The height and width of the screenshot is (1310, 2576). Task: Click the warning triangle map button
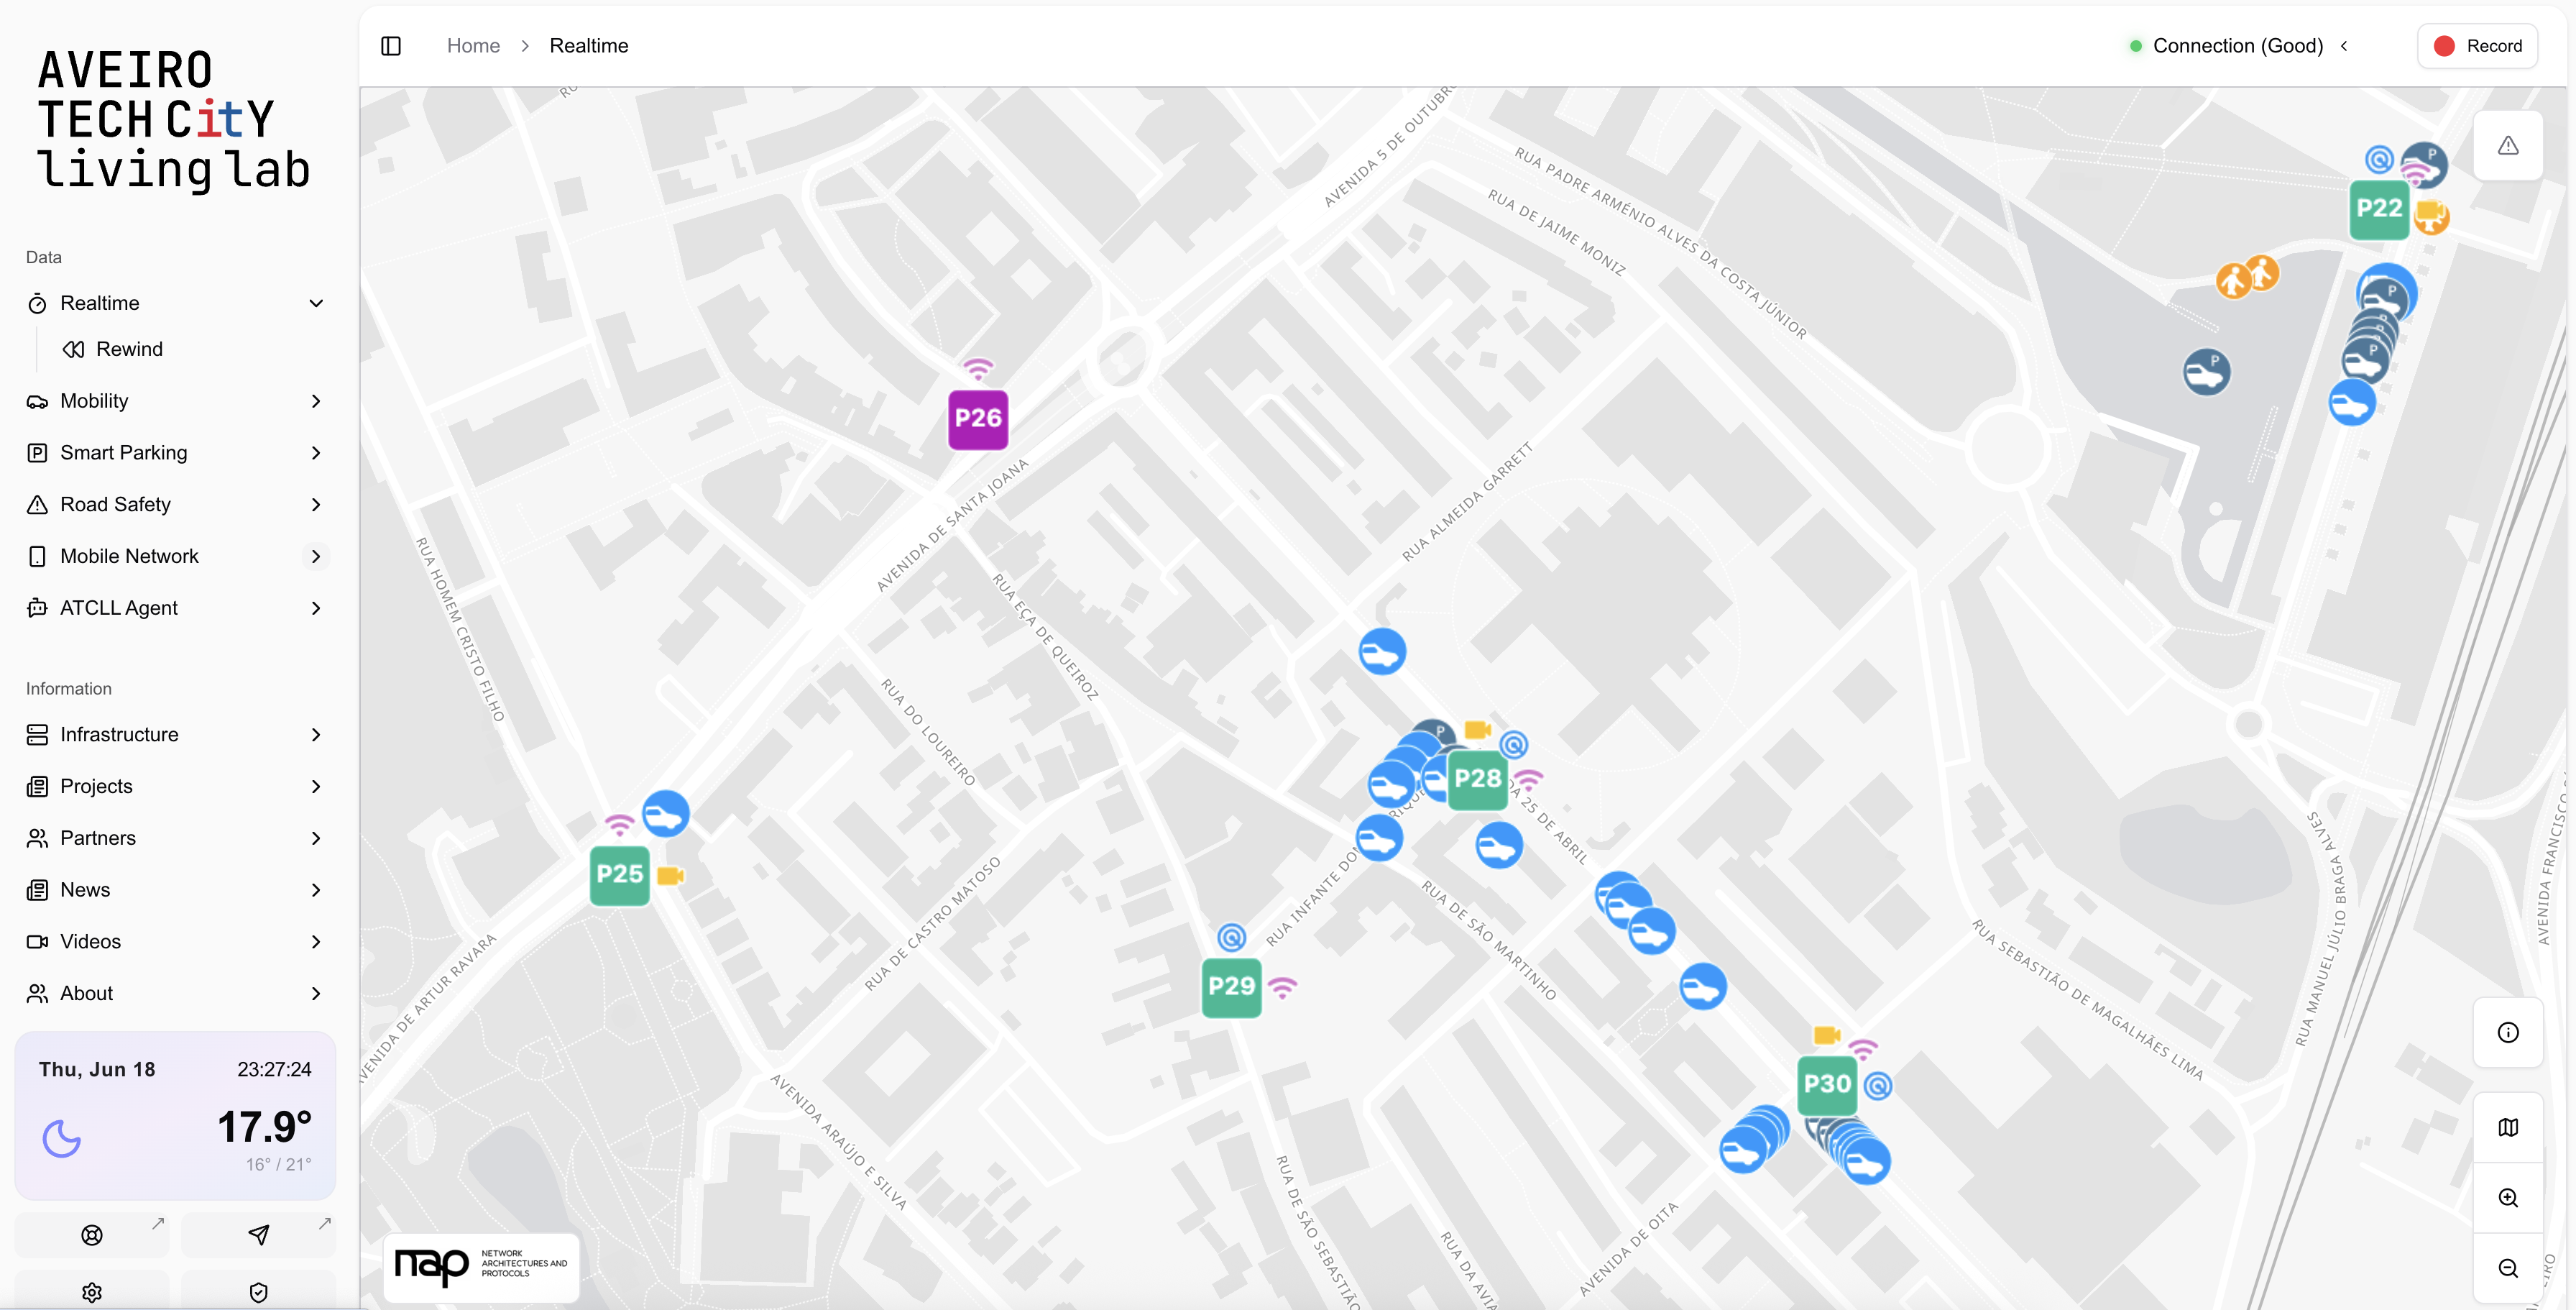(2508, 146)
